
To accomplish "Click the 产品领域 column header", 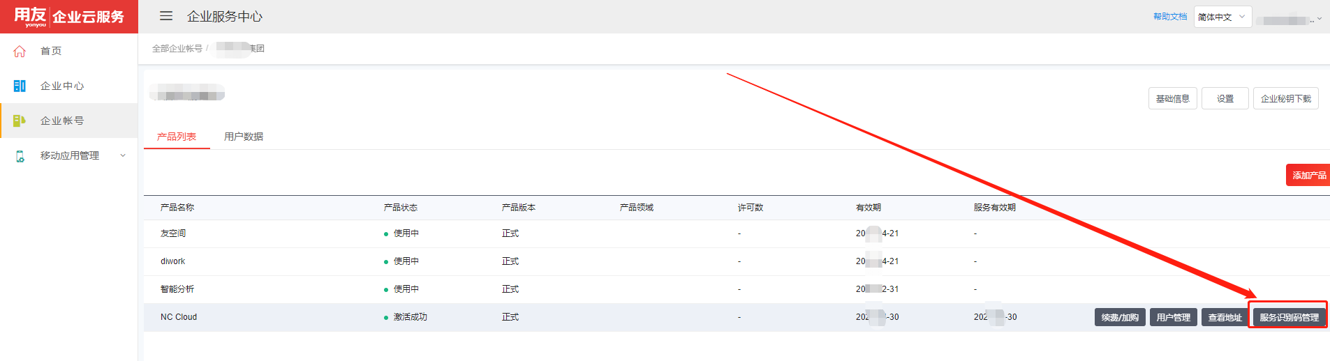I will [637, 208].
